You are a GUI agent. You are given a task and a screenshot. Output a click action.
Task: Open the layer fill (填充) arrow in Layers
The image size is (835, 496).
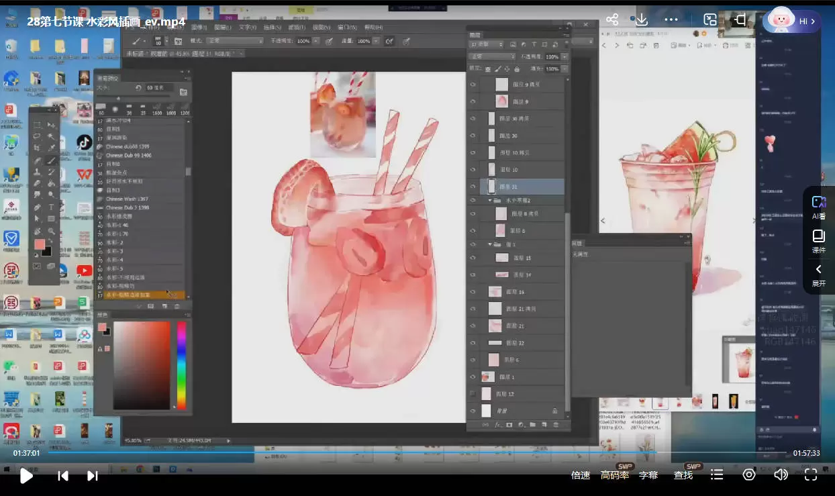tap(564, 68)
